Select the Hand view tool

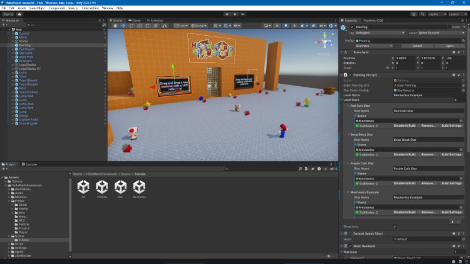coord(115,26)
